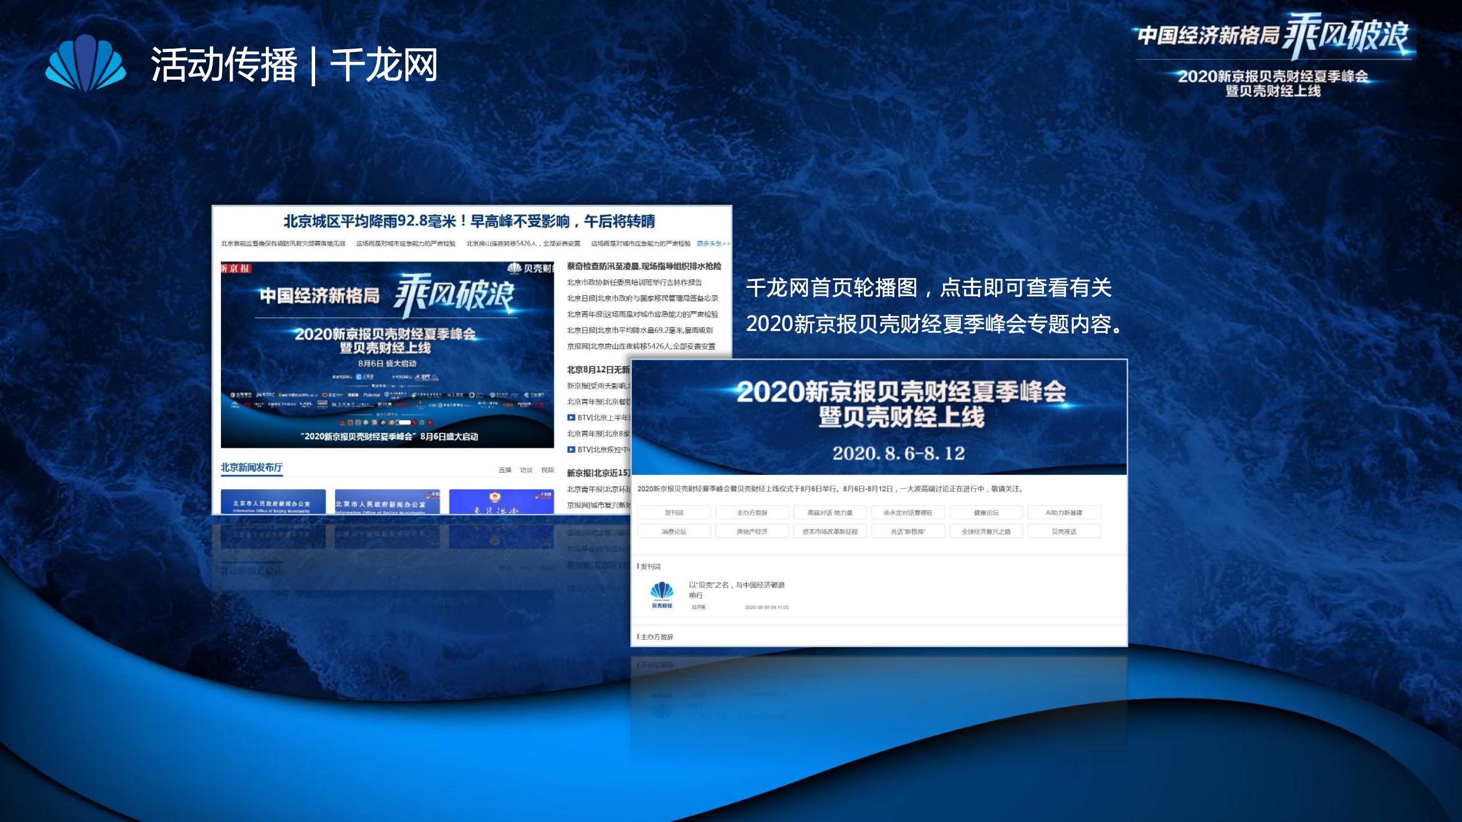Click play icon beside BTV|北京疾控中 headline
The height and width of the screenshot is (822, 1462).
point(571,449)
